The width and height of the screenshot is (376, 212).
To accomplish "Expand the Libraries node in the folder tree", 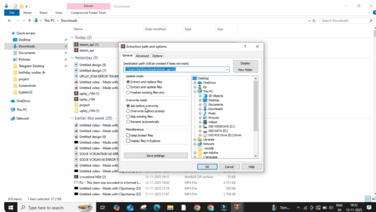I will pyautogui.click(x=196, y=139).
